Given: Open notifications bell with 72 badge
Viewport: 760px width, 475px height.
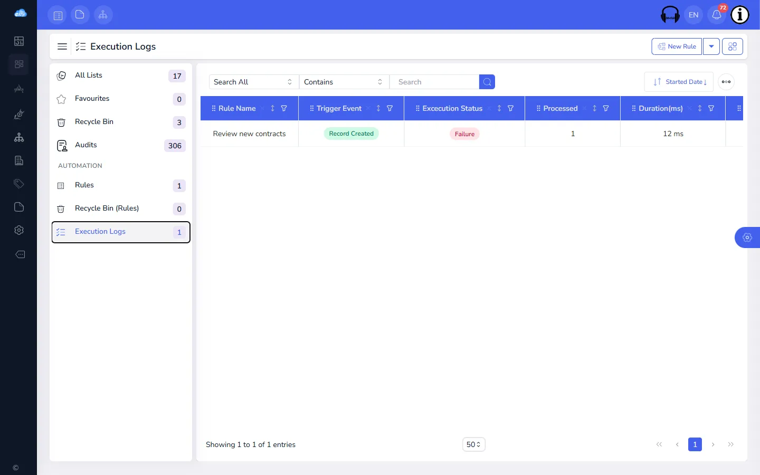Looking at the screenshot, I should (x=717, y=15).
